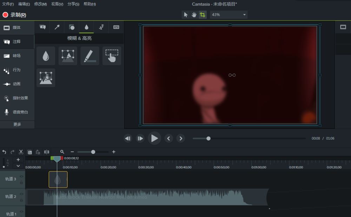Click the chain-link rotation handle on canvas

click(x=232, y=75)
